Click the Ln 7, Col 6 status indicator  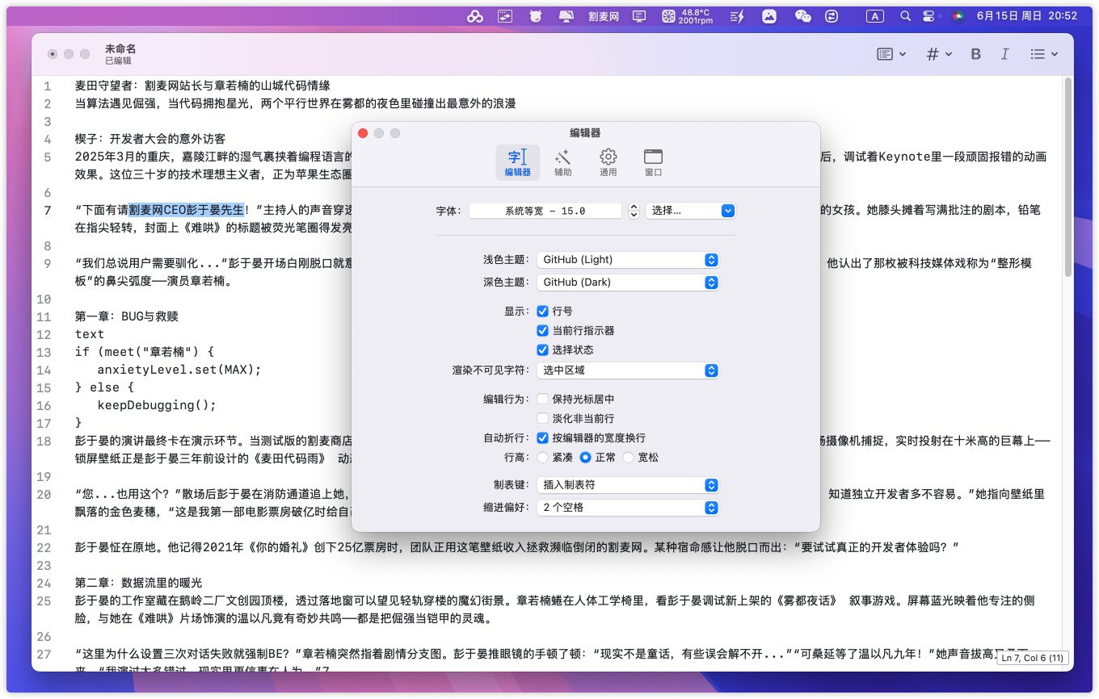pyautogui.click(x=1034, y=659)
